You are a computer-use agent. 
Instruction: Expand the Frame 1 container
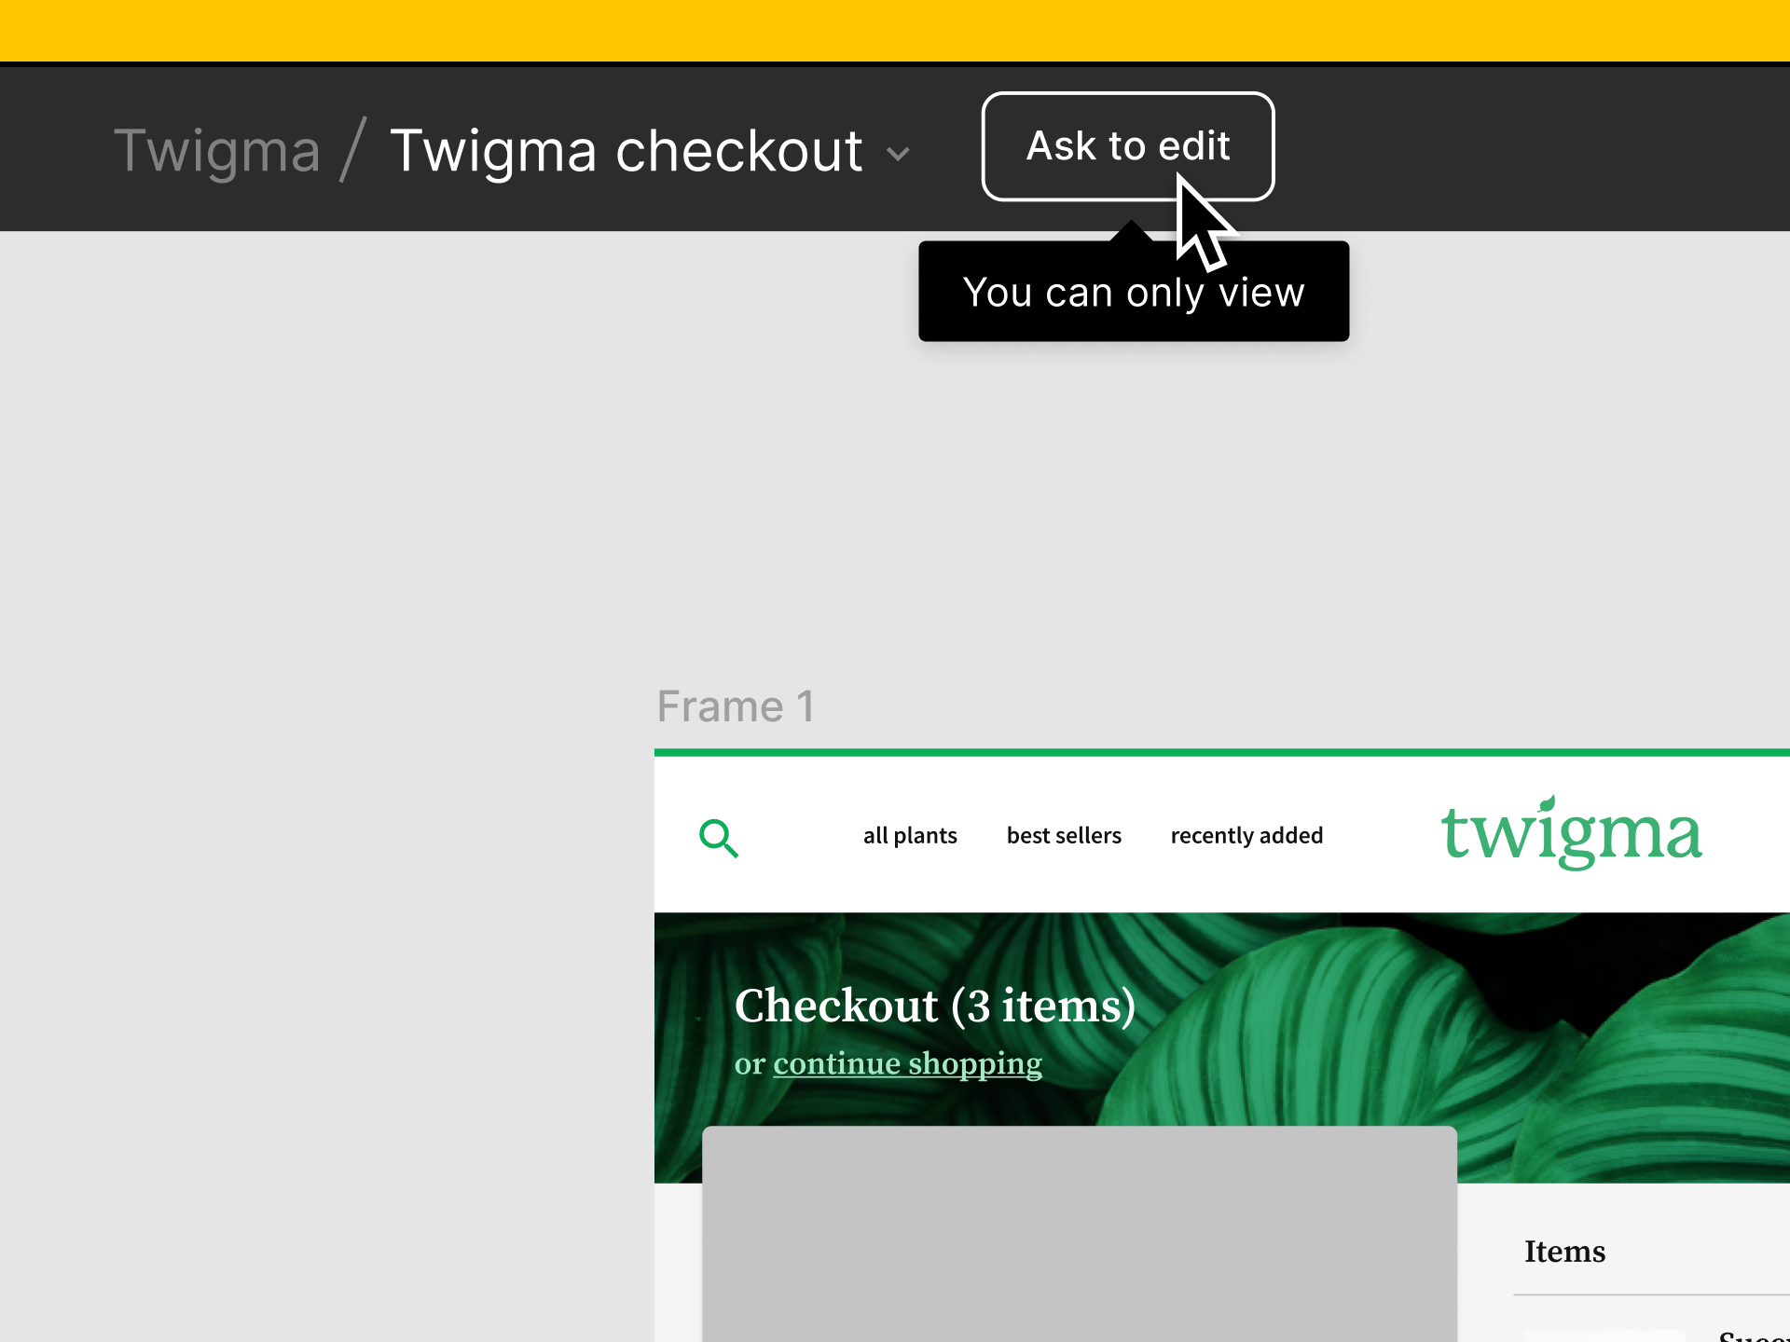tap(736, 705)
